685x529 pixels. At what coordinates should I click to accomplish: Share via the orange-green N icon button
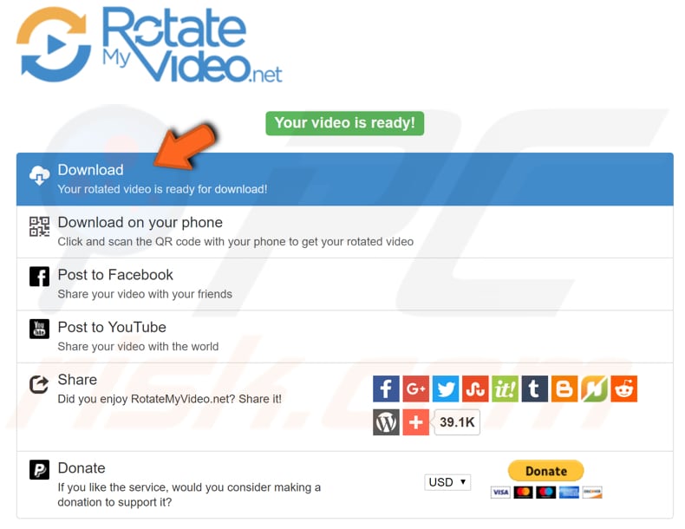[594, 389]
